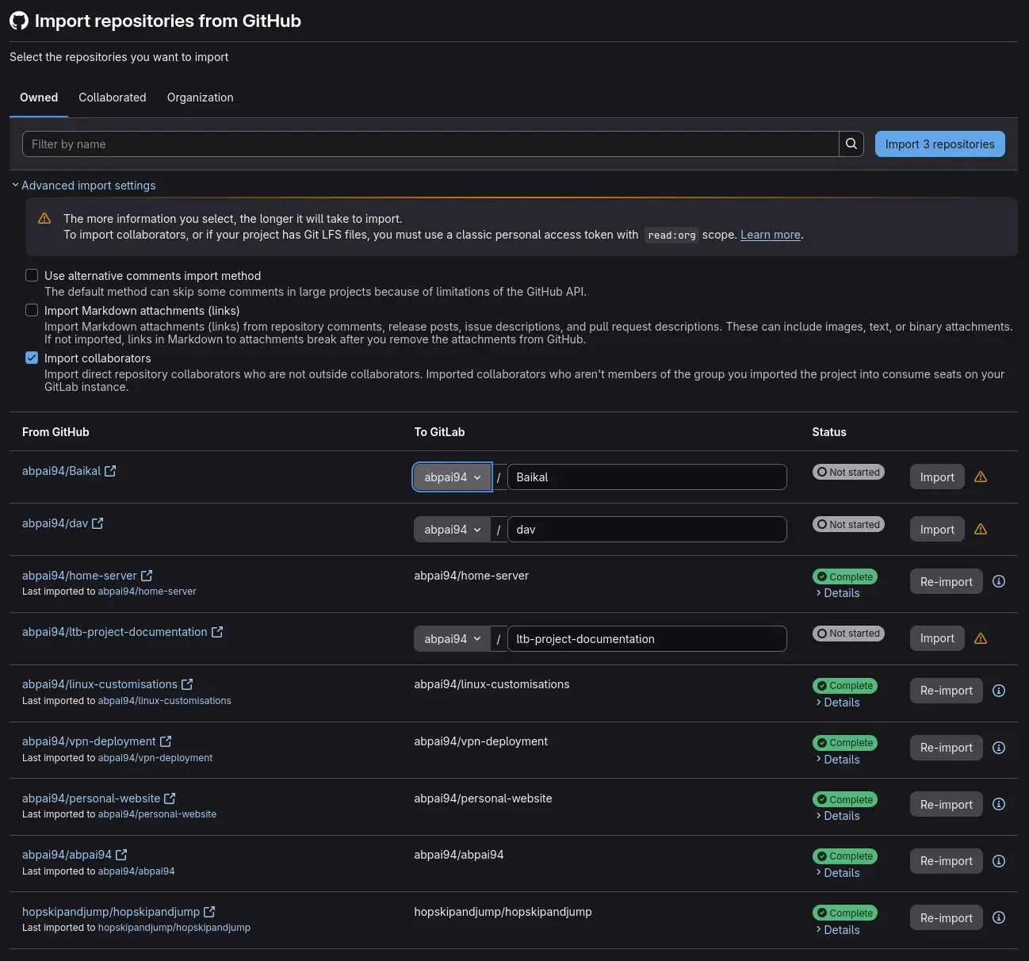The image size is (1029, 961).
Task: Re-import the vpn-deployment repository
Action: 946,748
